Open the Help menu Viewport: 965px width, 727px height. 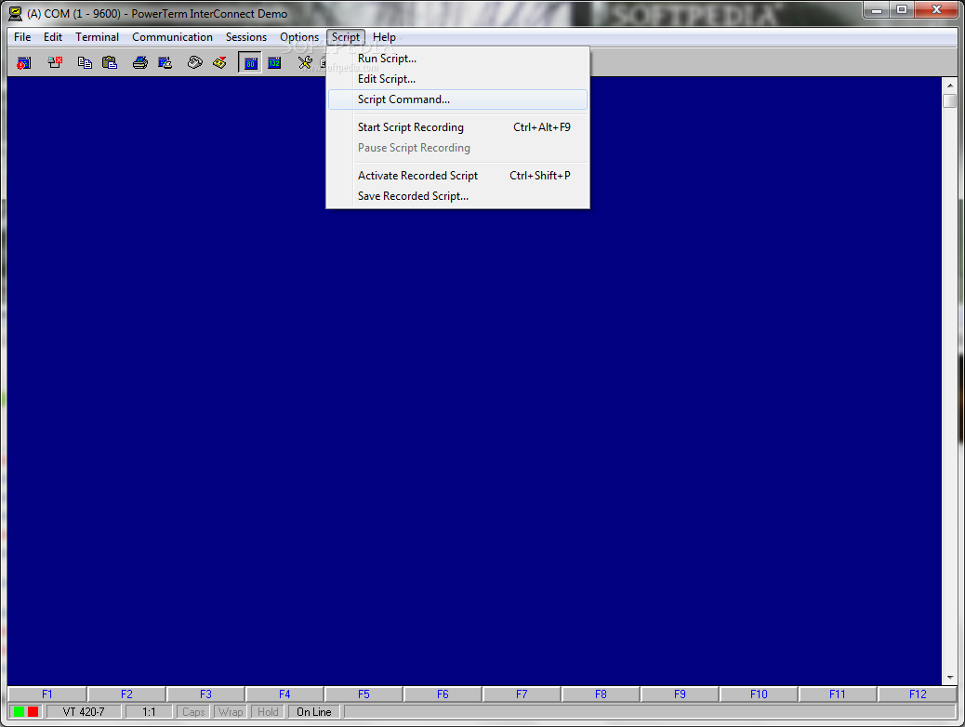[x=384, y=37]
